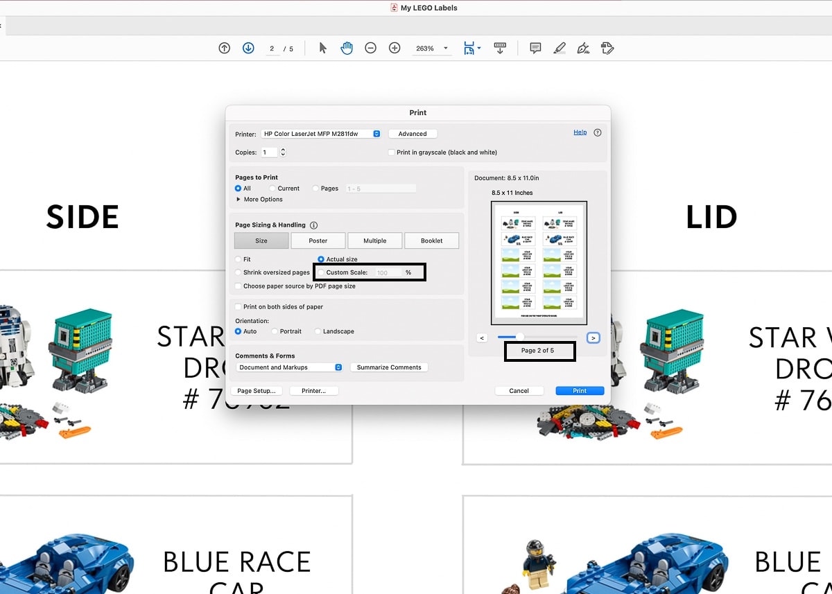The height and width of the screenshot is (594, 832).
Task: Activate the hand pan tool
Action: 347,49
